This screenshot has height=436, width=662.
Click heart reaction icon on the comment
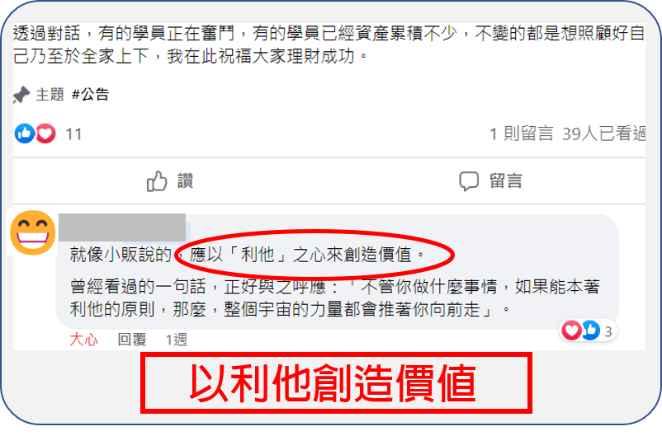pyautogui.click(x=572, y=331)
